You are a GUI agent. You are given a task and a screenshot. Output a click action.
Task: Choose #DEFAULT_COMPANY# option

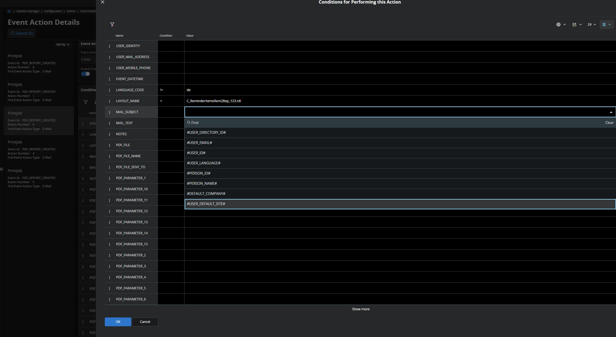click(x=206, y=194)
